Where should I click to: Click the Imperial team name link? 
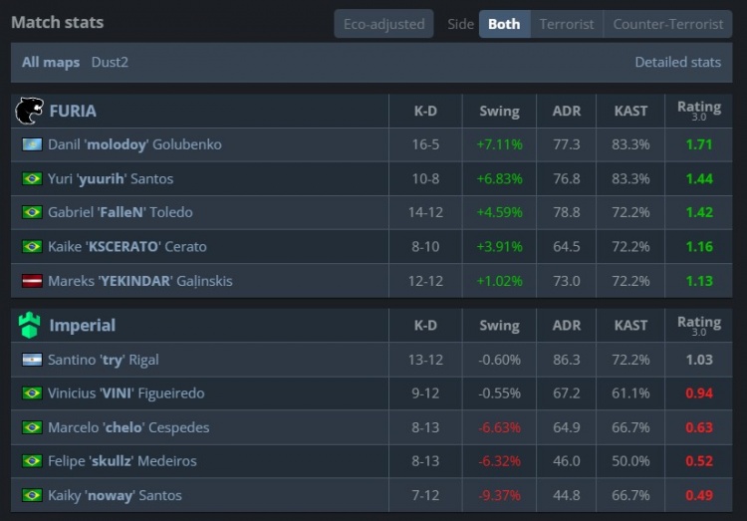click(x=82, y=325)
